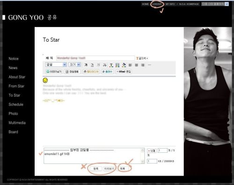Image resolution: width=234 pixels, height=185 pixels.
Task: Click the paint bucket fill color icon
Action: (x=124, y=65)
